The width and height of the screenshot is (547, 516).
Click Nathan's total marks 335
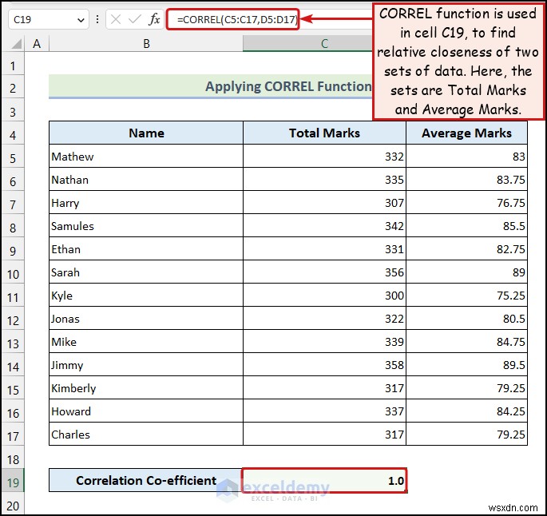point(324,180)
